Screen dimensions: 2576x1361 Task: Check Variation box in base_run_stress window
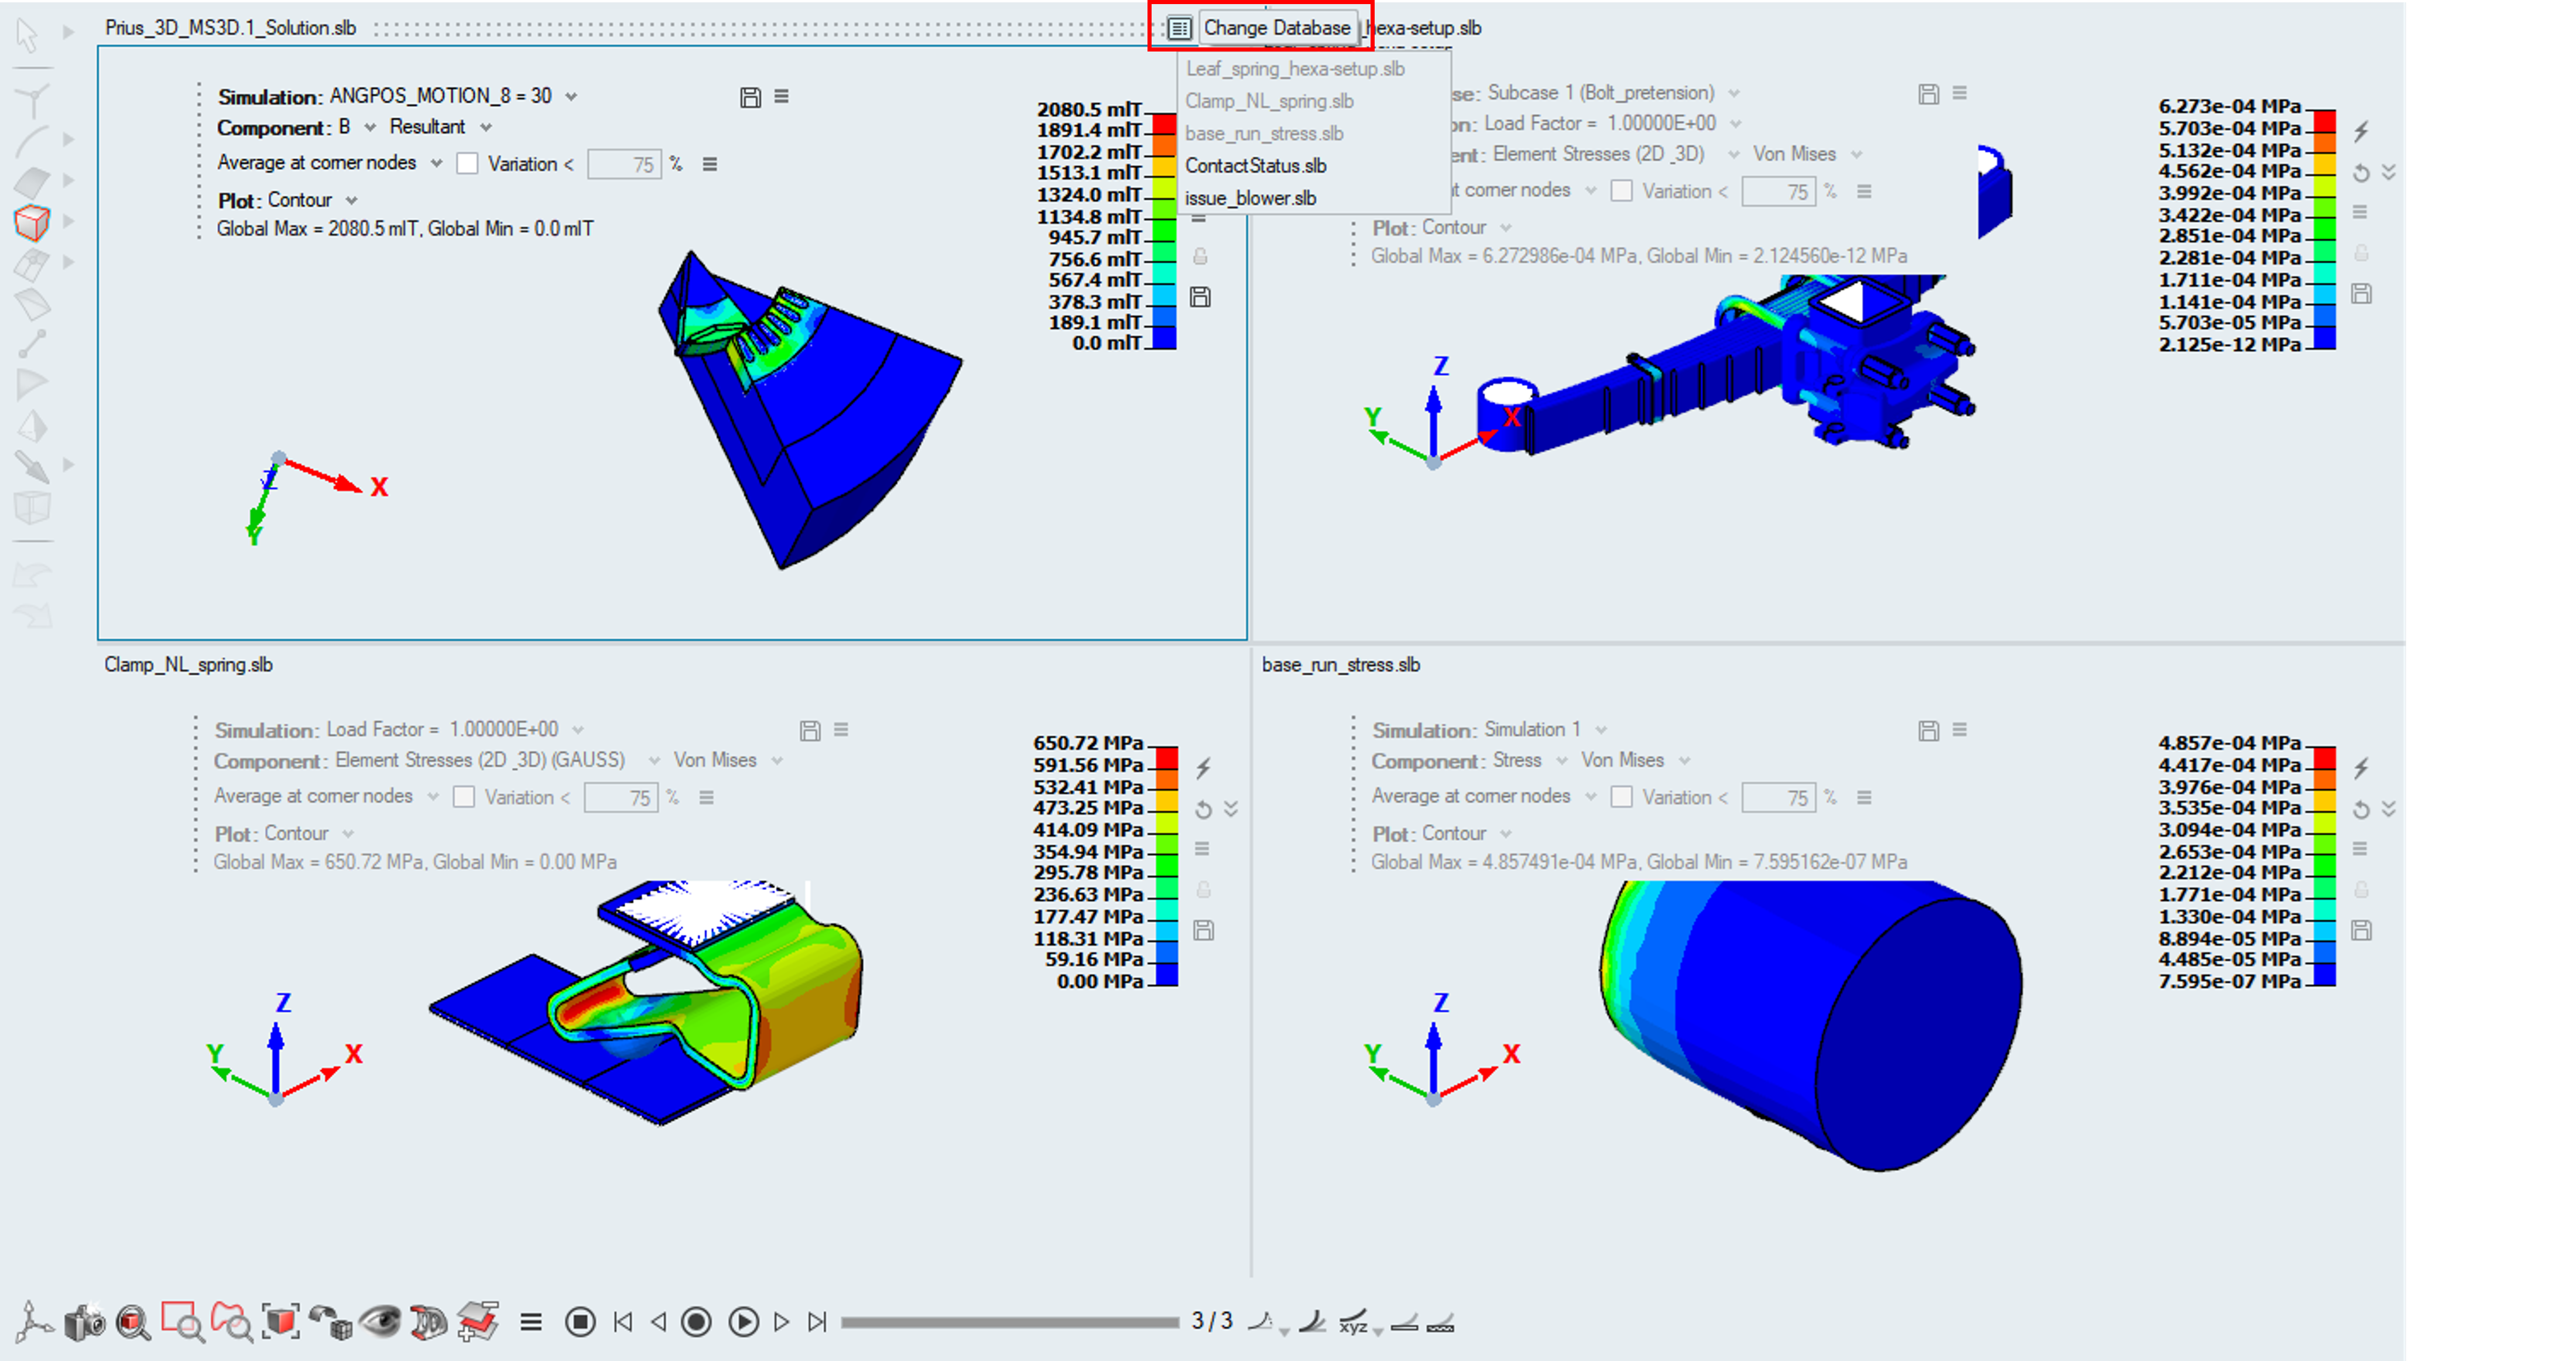[x=1622, y=797]
